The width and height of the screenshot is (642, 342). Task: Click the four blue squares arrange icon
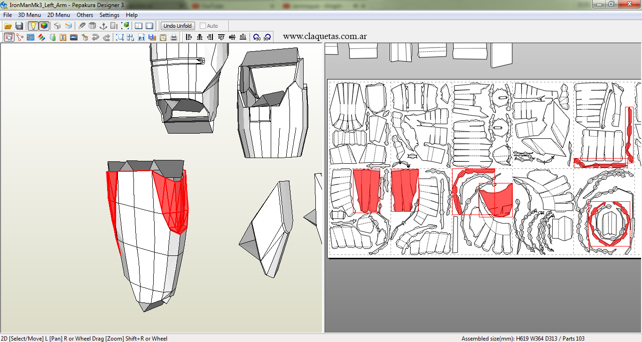131,37
